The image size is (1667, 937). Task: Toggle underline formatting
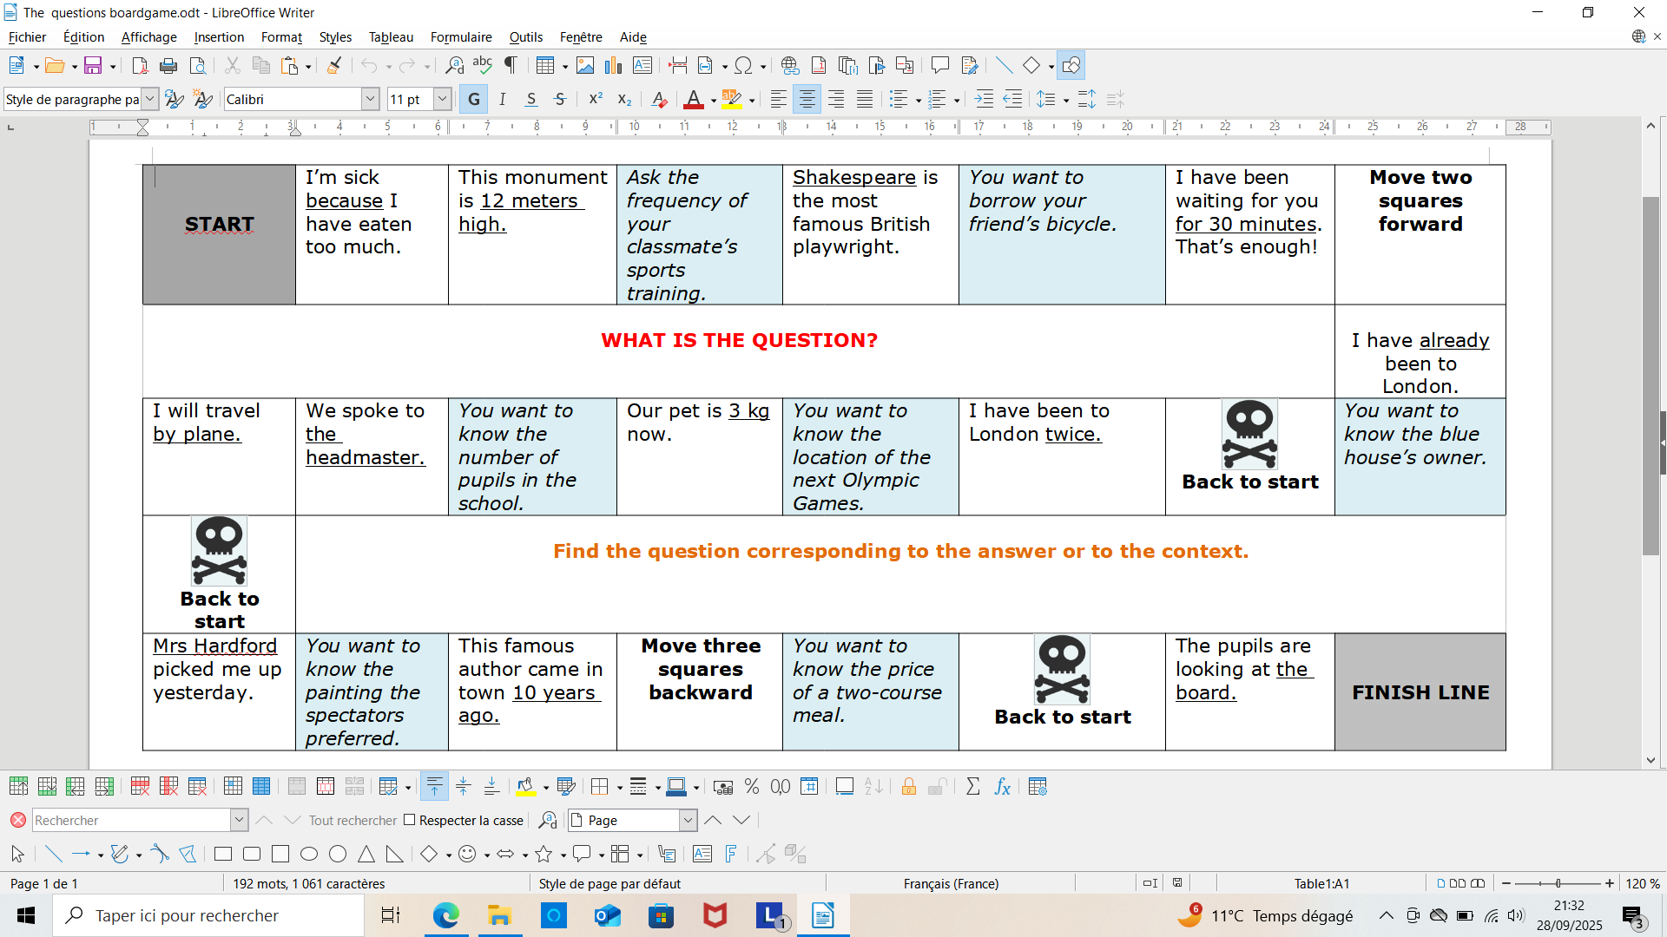[531, 99]
